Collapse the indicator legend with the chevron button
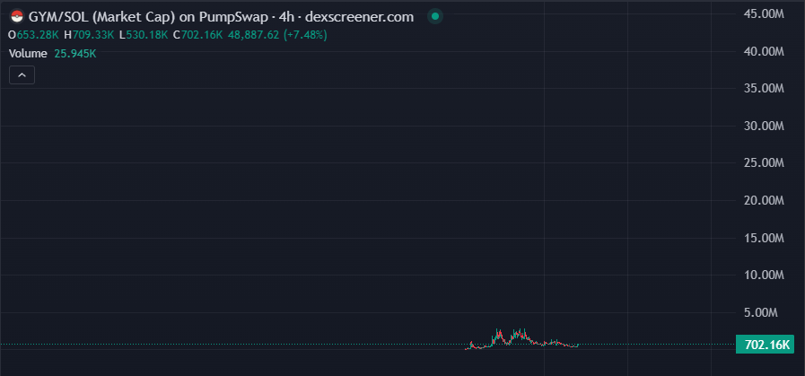This screenshot has width=805, height=376. [x=22, y=75]
